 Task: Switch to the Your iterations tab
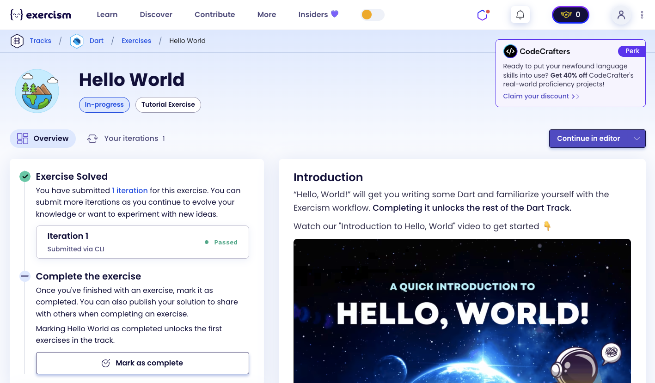point(131,138)
